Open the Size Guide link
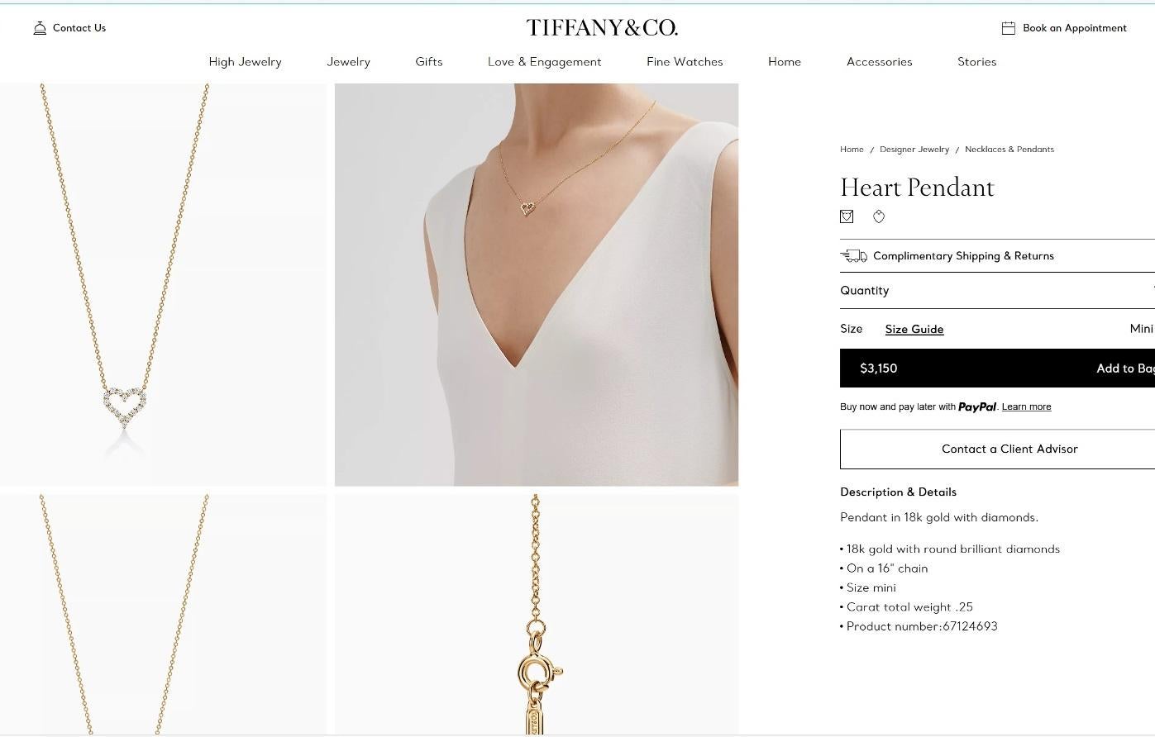The image size is (1155, 737). pos(914,329)
